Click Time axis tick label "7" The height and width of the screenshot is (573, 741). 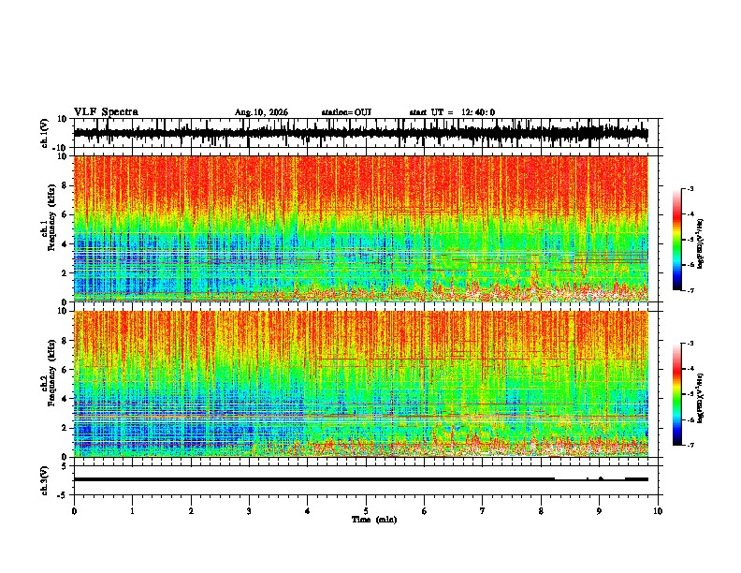pyautogui.click(x=483, y=511)
